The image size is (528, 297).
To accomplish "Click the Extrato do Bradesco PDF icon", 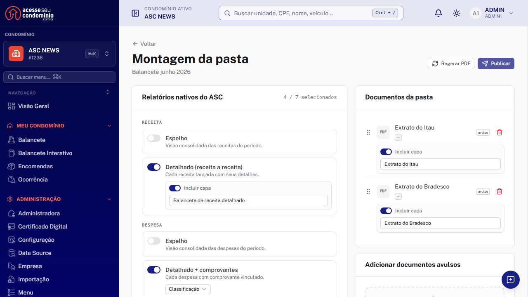I will point(383,191).
